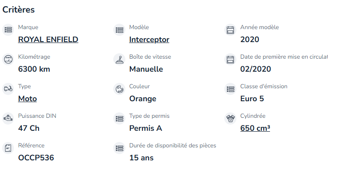Image resolution: width=347 pixels, height=172 pixels.
Task: Click the calendar icon beside first registration date
Action: (231, 59)
